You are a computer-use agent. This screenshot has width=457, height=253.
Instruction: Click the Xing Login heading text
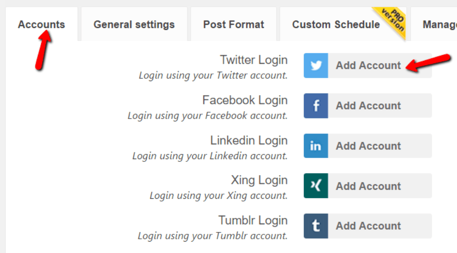(x=259, y=181)
